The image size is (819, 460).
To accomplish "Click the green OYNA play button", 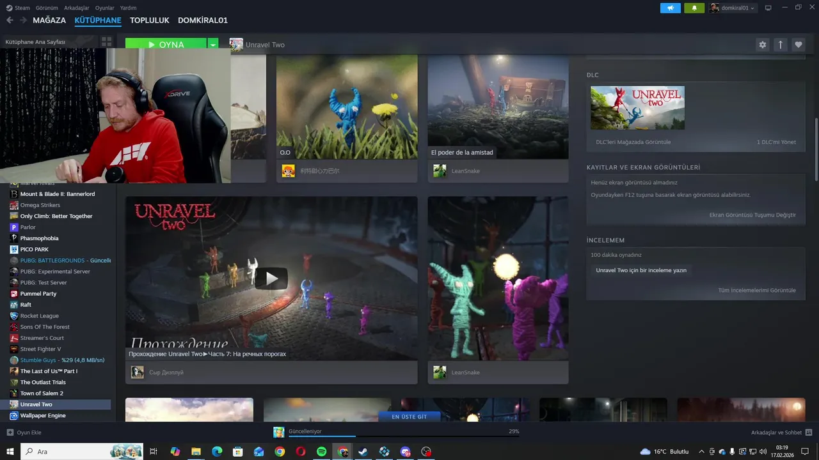I will click(x=166, y=45).
